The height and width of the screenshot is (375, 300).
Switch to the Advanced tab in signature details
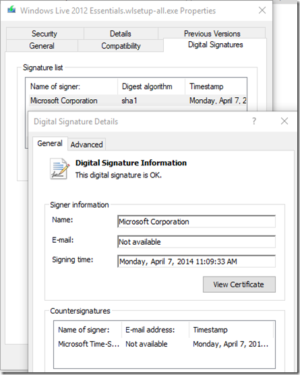pos(86,144)
